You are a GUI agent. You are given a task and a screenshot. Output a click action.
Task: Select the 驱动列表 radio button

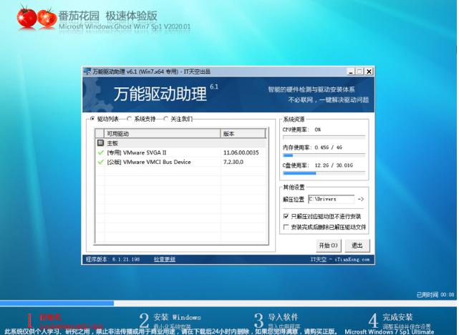92,119
